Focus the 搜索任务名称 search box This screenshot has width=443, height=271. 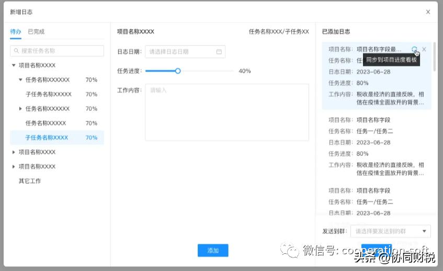tap(57, 51)
